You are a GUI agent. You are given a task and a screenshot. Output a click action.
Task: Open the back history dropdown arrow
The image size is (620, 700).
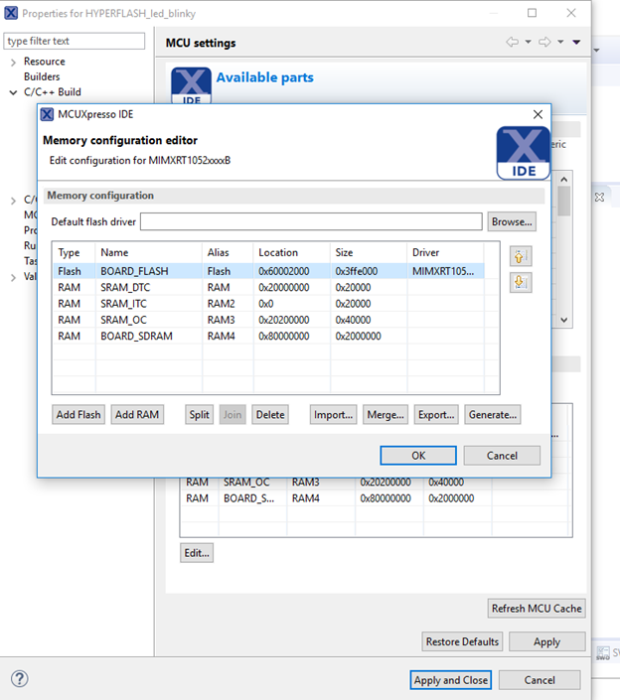point(528,42)
